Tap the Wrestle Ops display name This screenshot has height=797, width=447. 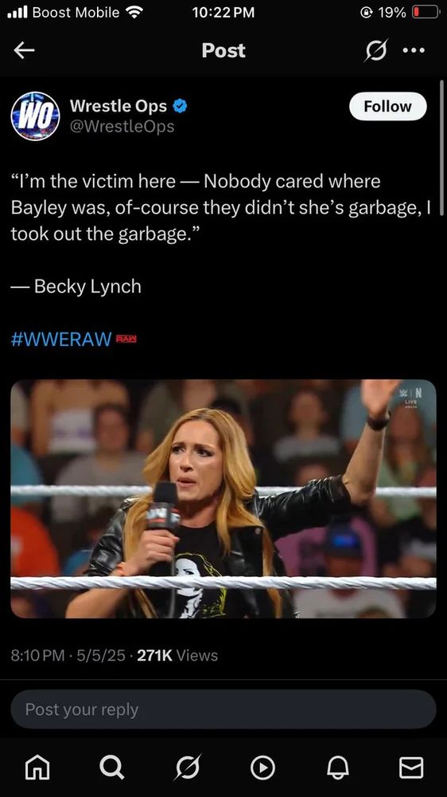coord(119,106)
